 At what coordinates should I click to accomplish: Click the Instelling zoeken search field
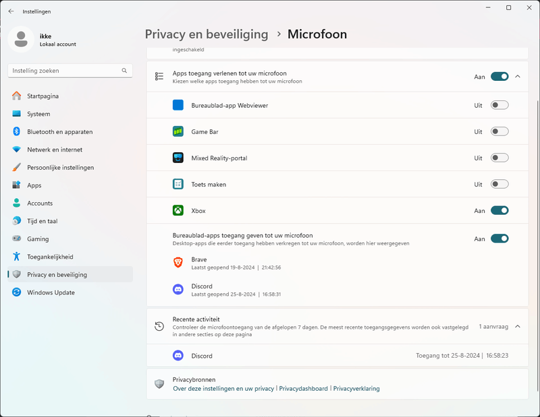coord(65,71)
